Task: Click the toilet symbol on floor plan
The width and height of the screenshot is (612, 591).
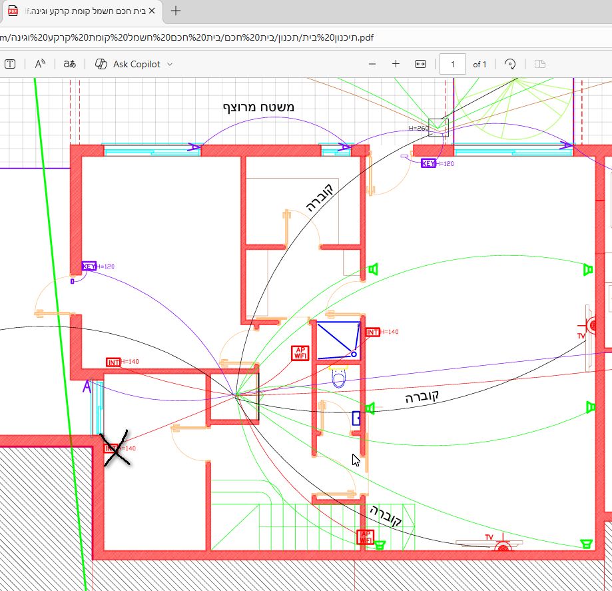Action: [338, 378]
